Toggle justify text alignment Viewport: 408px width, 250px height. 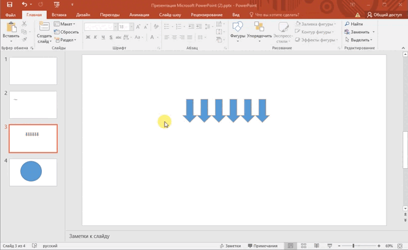[190, 38]
